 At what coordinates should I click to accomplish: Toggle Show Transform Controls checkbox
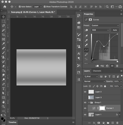[x=45, y=7]
